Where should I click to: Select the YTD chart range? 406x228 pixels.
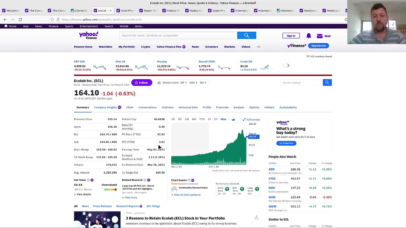tap(202, 119)
